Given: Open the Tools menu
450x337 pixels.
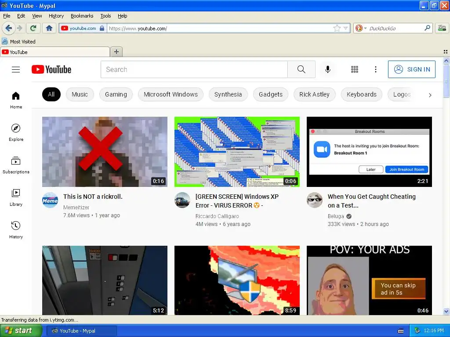Looking at the screenshot, I should pos(105,16).
